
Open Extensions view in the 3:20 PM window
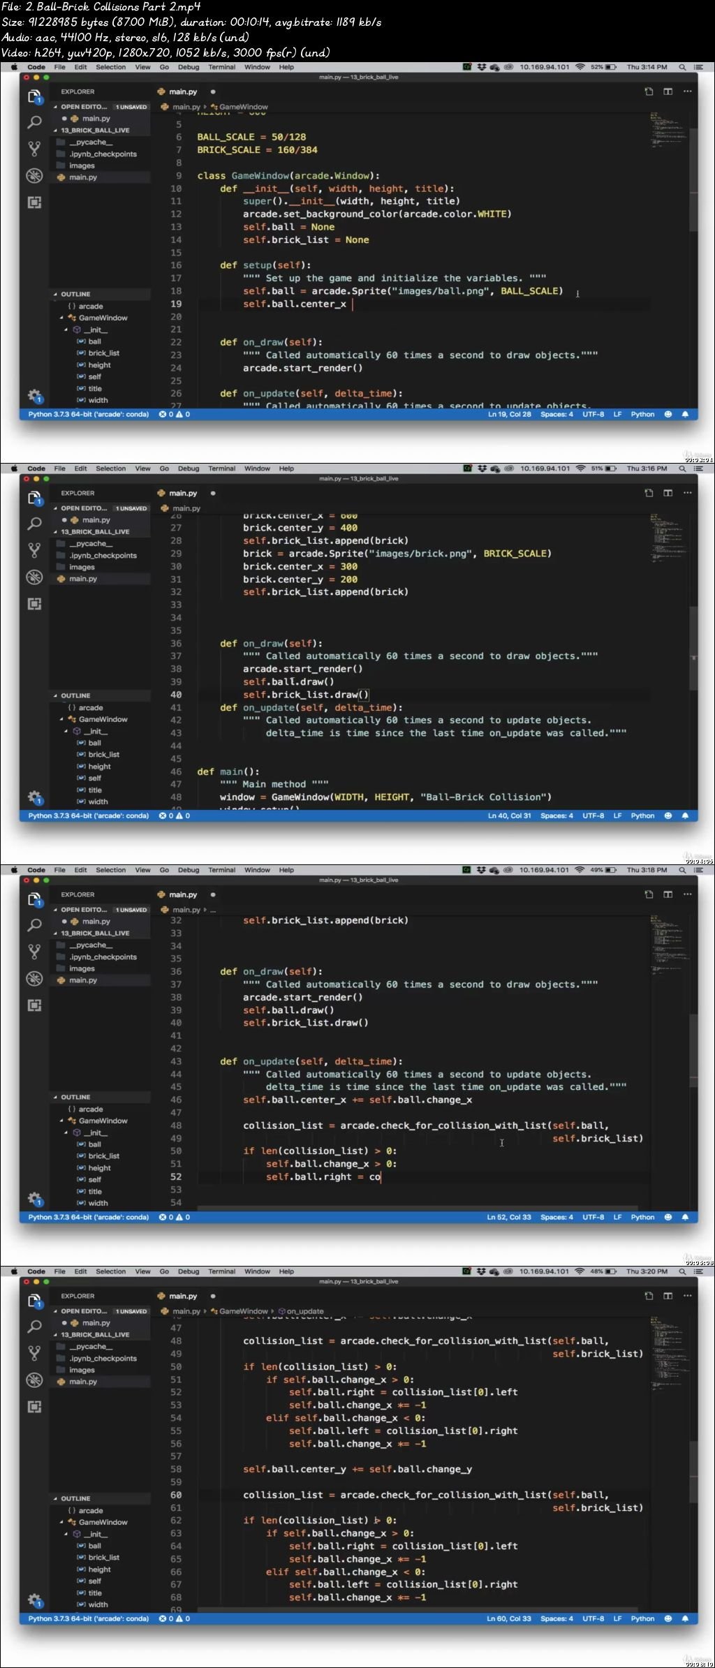34,1406
